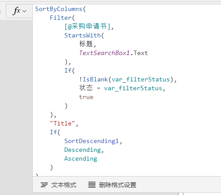Click the IsBlank function call
221x195 pixels.
[x=95, y=80]
